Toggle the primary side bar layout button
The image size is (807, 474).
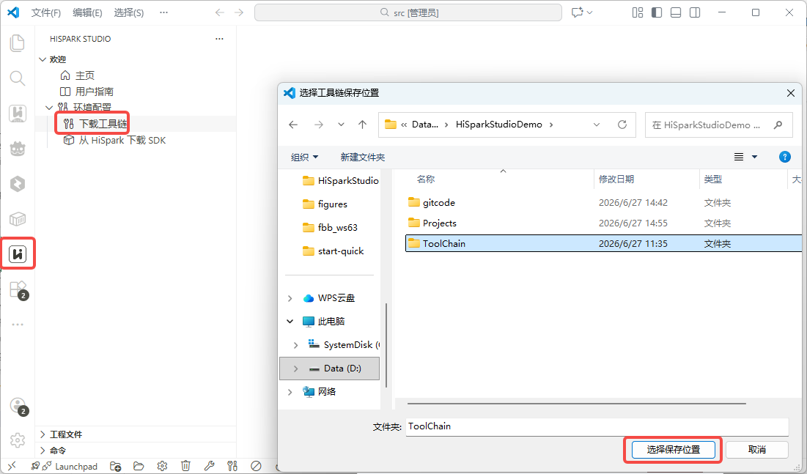coord(657,12)
